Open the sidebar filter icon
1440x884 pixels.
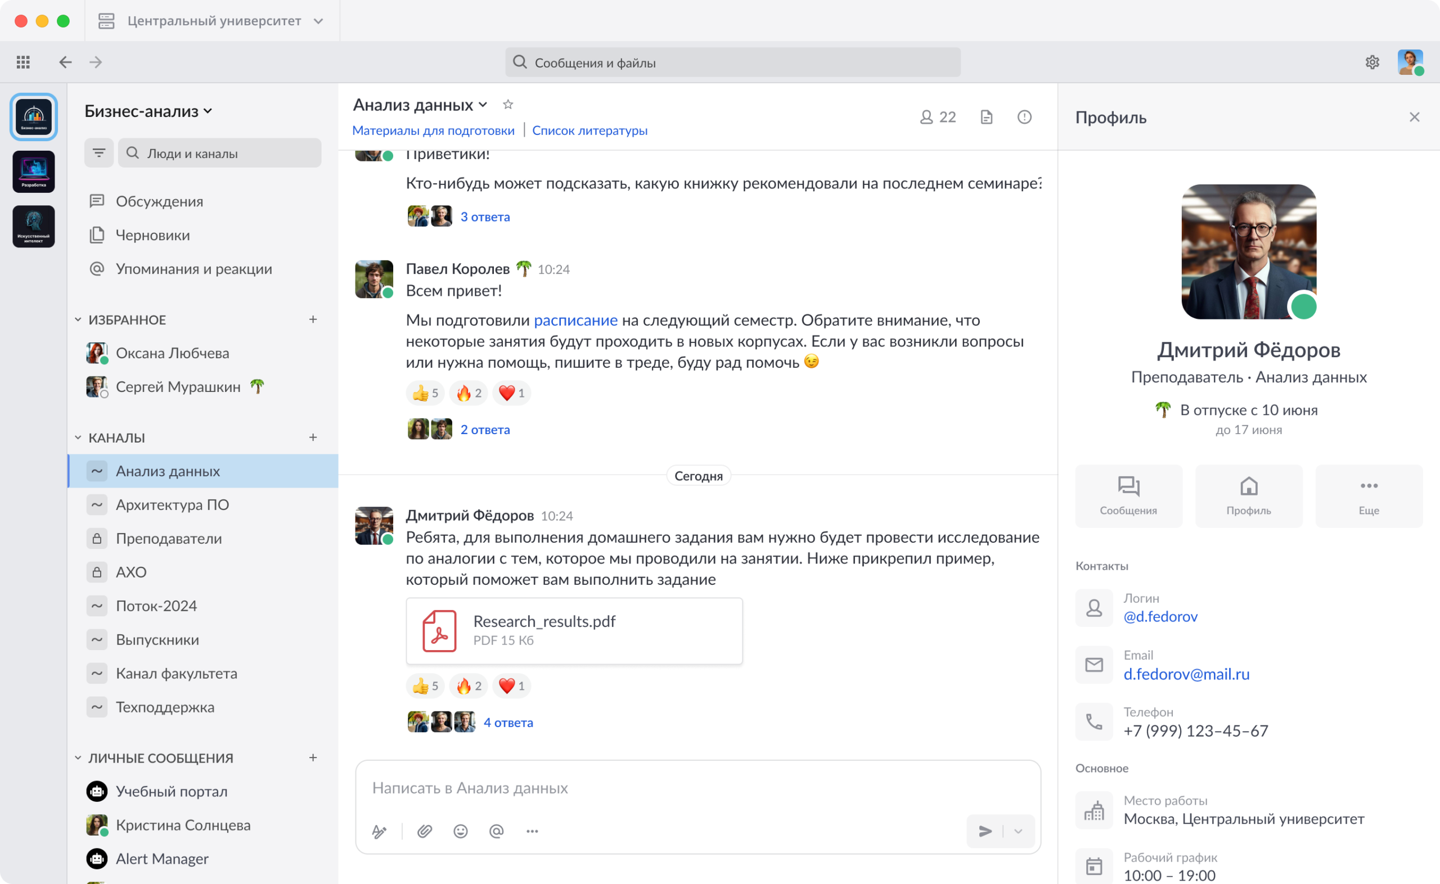[x=99, y=153]
